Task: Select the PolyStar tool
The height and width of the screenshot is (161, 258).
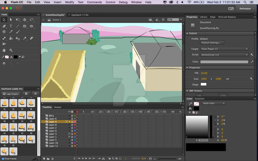Action: pos(4,32)
